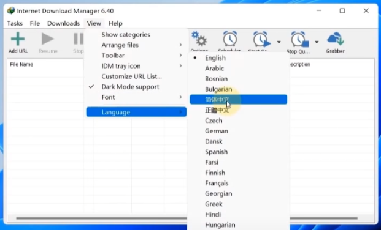Viewport: 381px width, 230px height.
Task: Choose Show categories in View menu
Action: [x=136, y=35]
